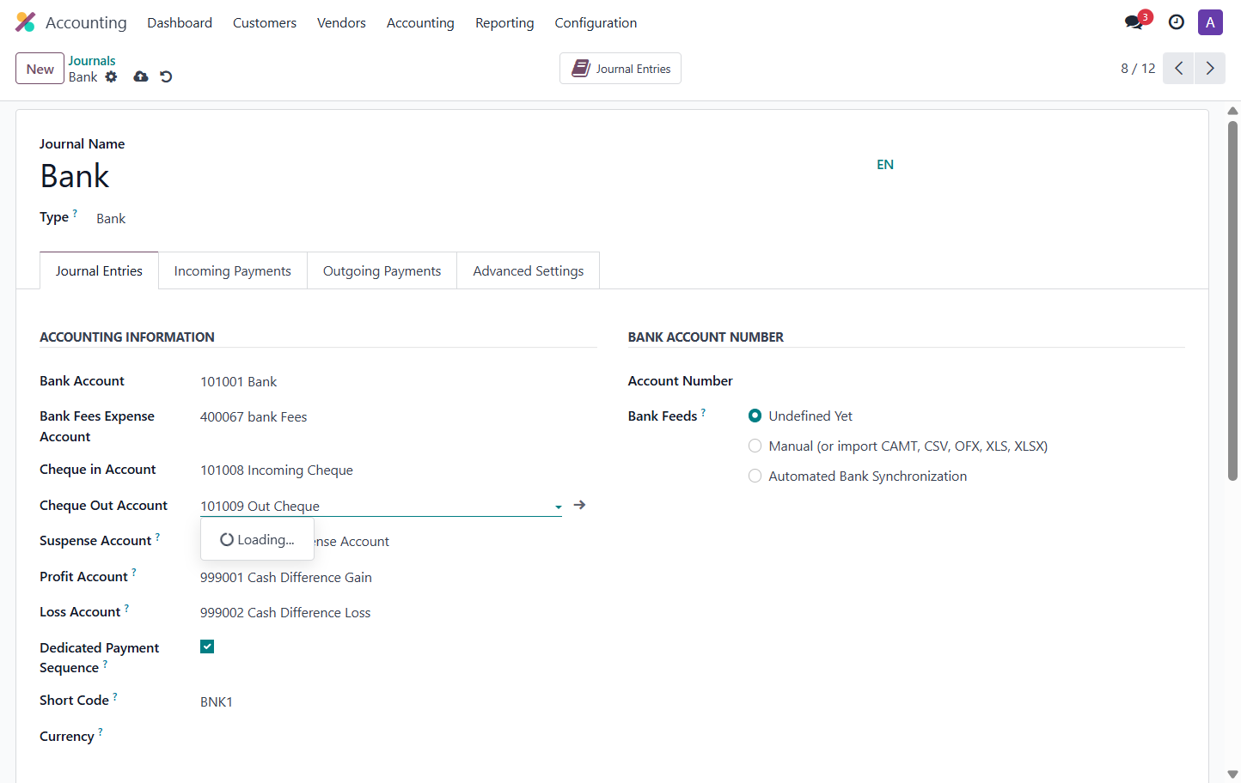
Task: Open the Customers menu
Action: point(265,23)
